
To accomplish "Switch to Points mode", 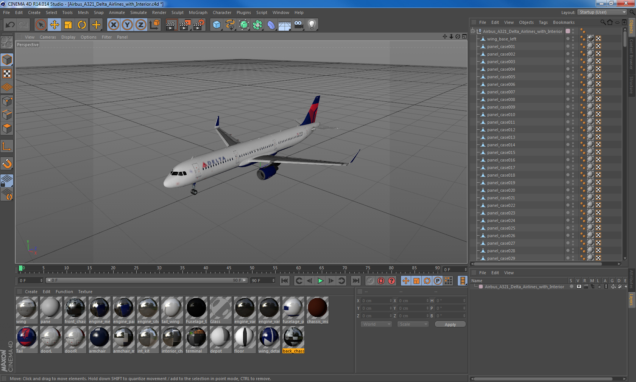I will coord(7,101).
